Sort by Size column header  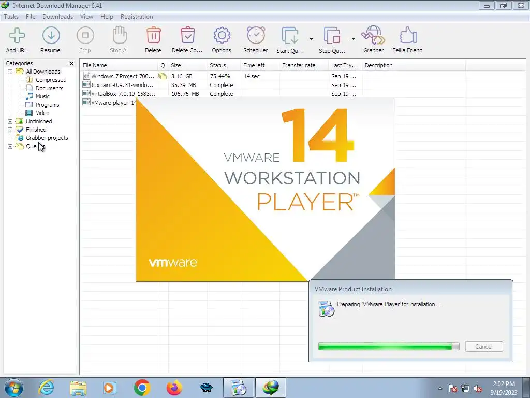coord(187,65)
